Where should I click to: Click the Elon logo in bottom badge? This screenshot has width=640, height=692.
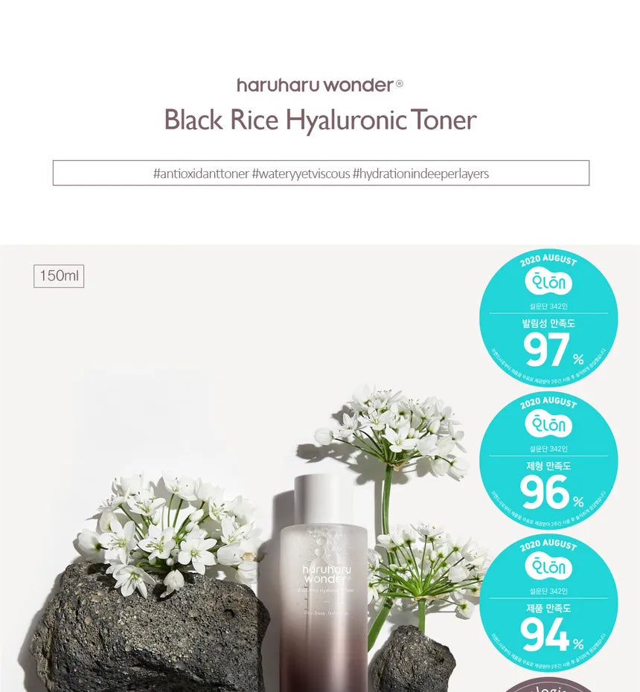548,567
